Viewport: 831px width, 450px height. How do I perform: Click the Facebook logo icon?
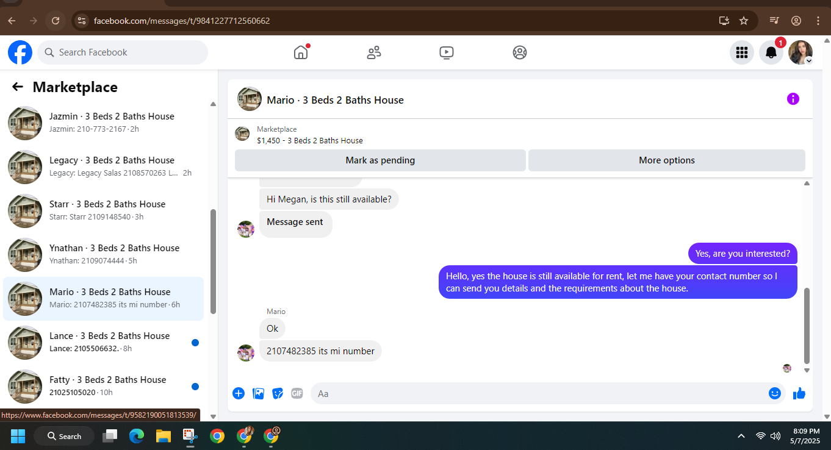click(x=20, y=52)
